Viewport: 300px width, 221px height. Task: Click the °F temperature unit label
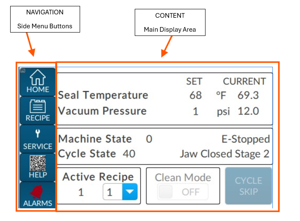221,95
